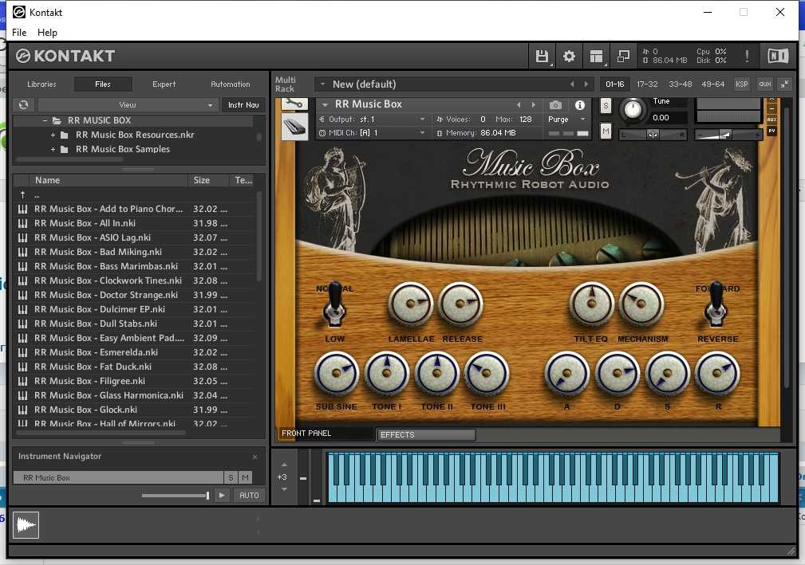
Task: Open the save/load files menu icon
Action: point(542,56)
